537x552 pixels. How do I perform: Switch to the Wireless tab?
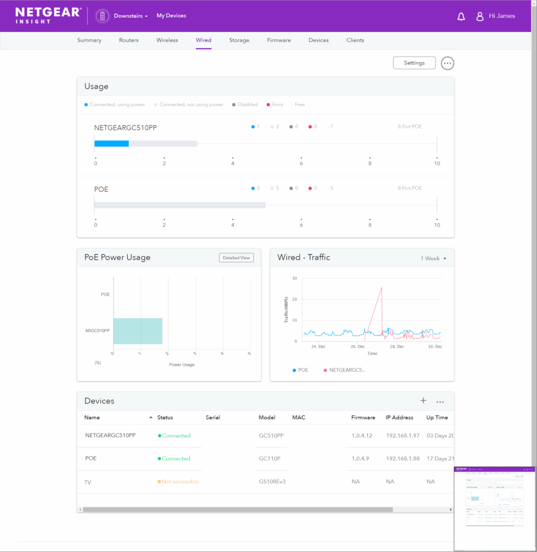[167, 40]
